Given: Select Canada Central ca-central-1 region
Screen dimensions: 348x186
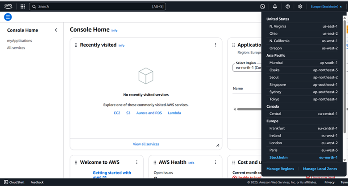Looking at the screenshot, I should coord(302,114).
